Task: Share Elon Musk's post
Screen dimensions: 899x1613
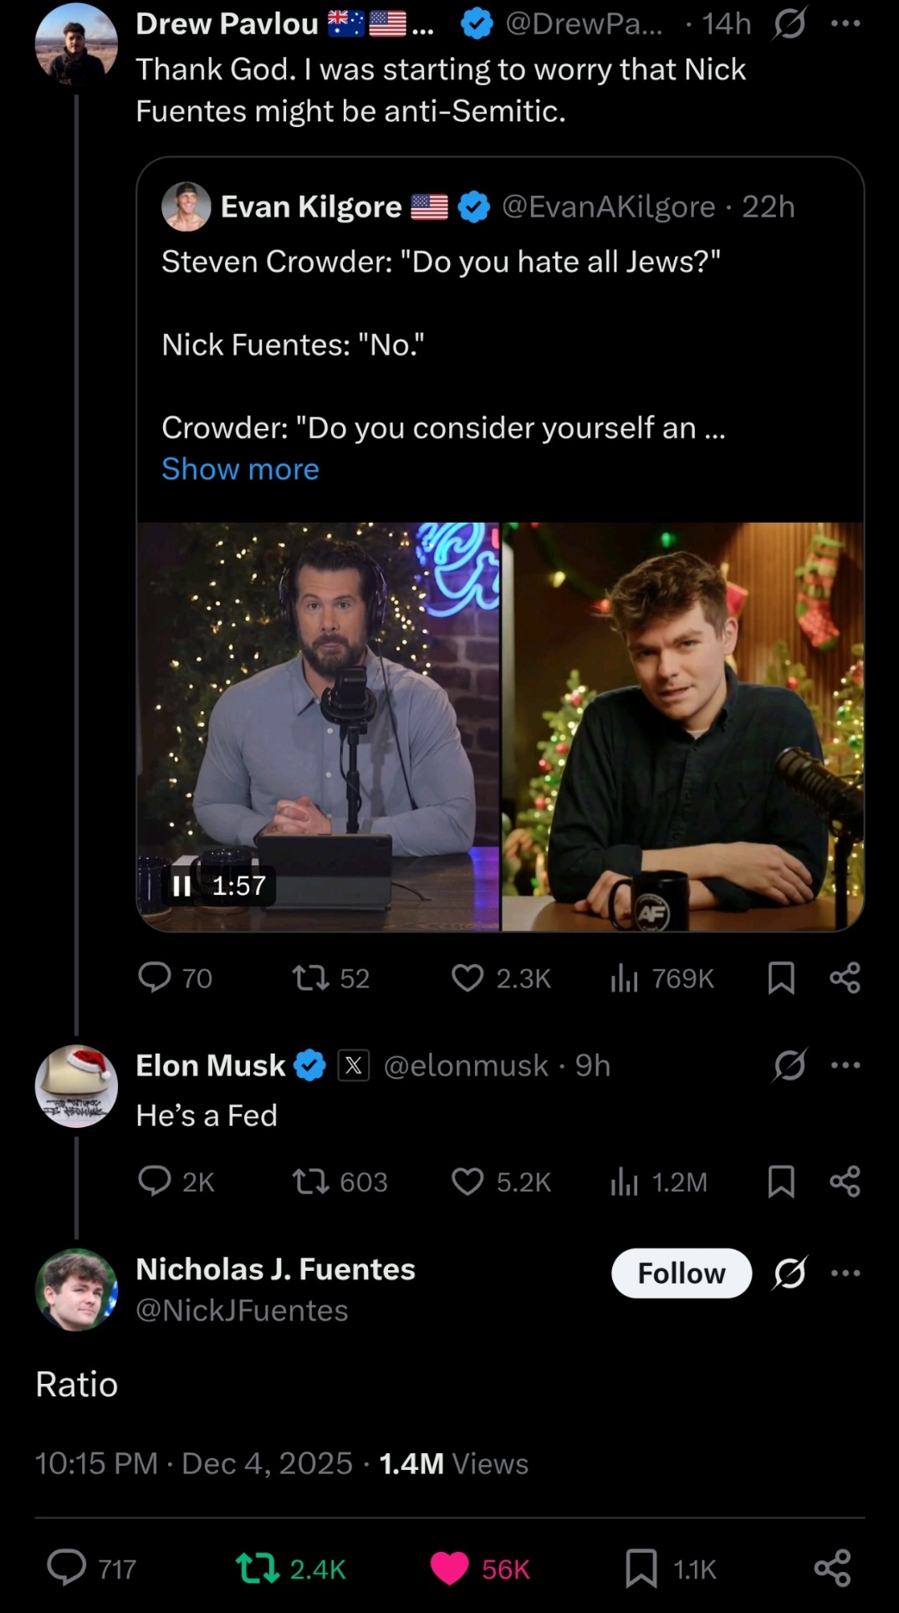Action: (845, 1181)
